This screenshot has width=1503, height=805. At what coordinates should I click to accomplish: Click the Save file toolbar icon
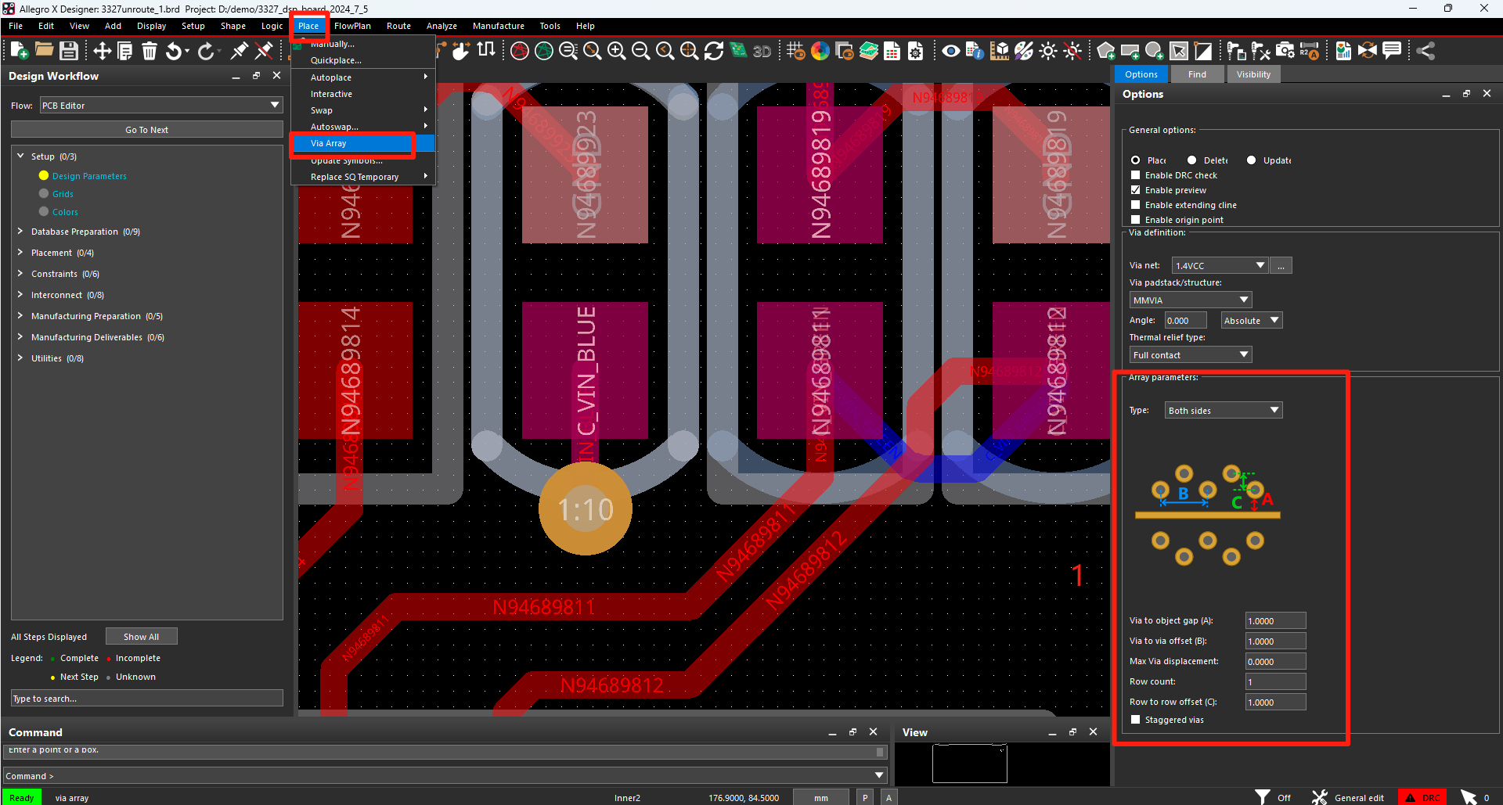point(69,52)
